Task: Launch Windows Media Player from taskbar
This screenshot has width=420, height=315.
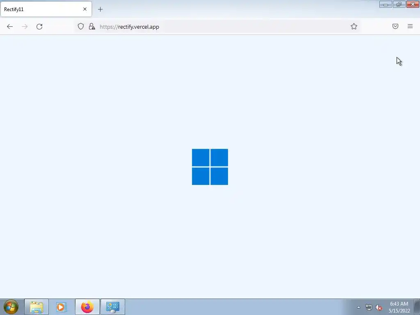Action: point(62,307)
